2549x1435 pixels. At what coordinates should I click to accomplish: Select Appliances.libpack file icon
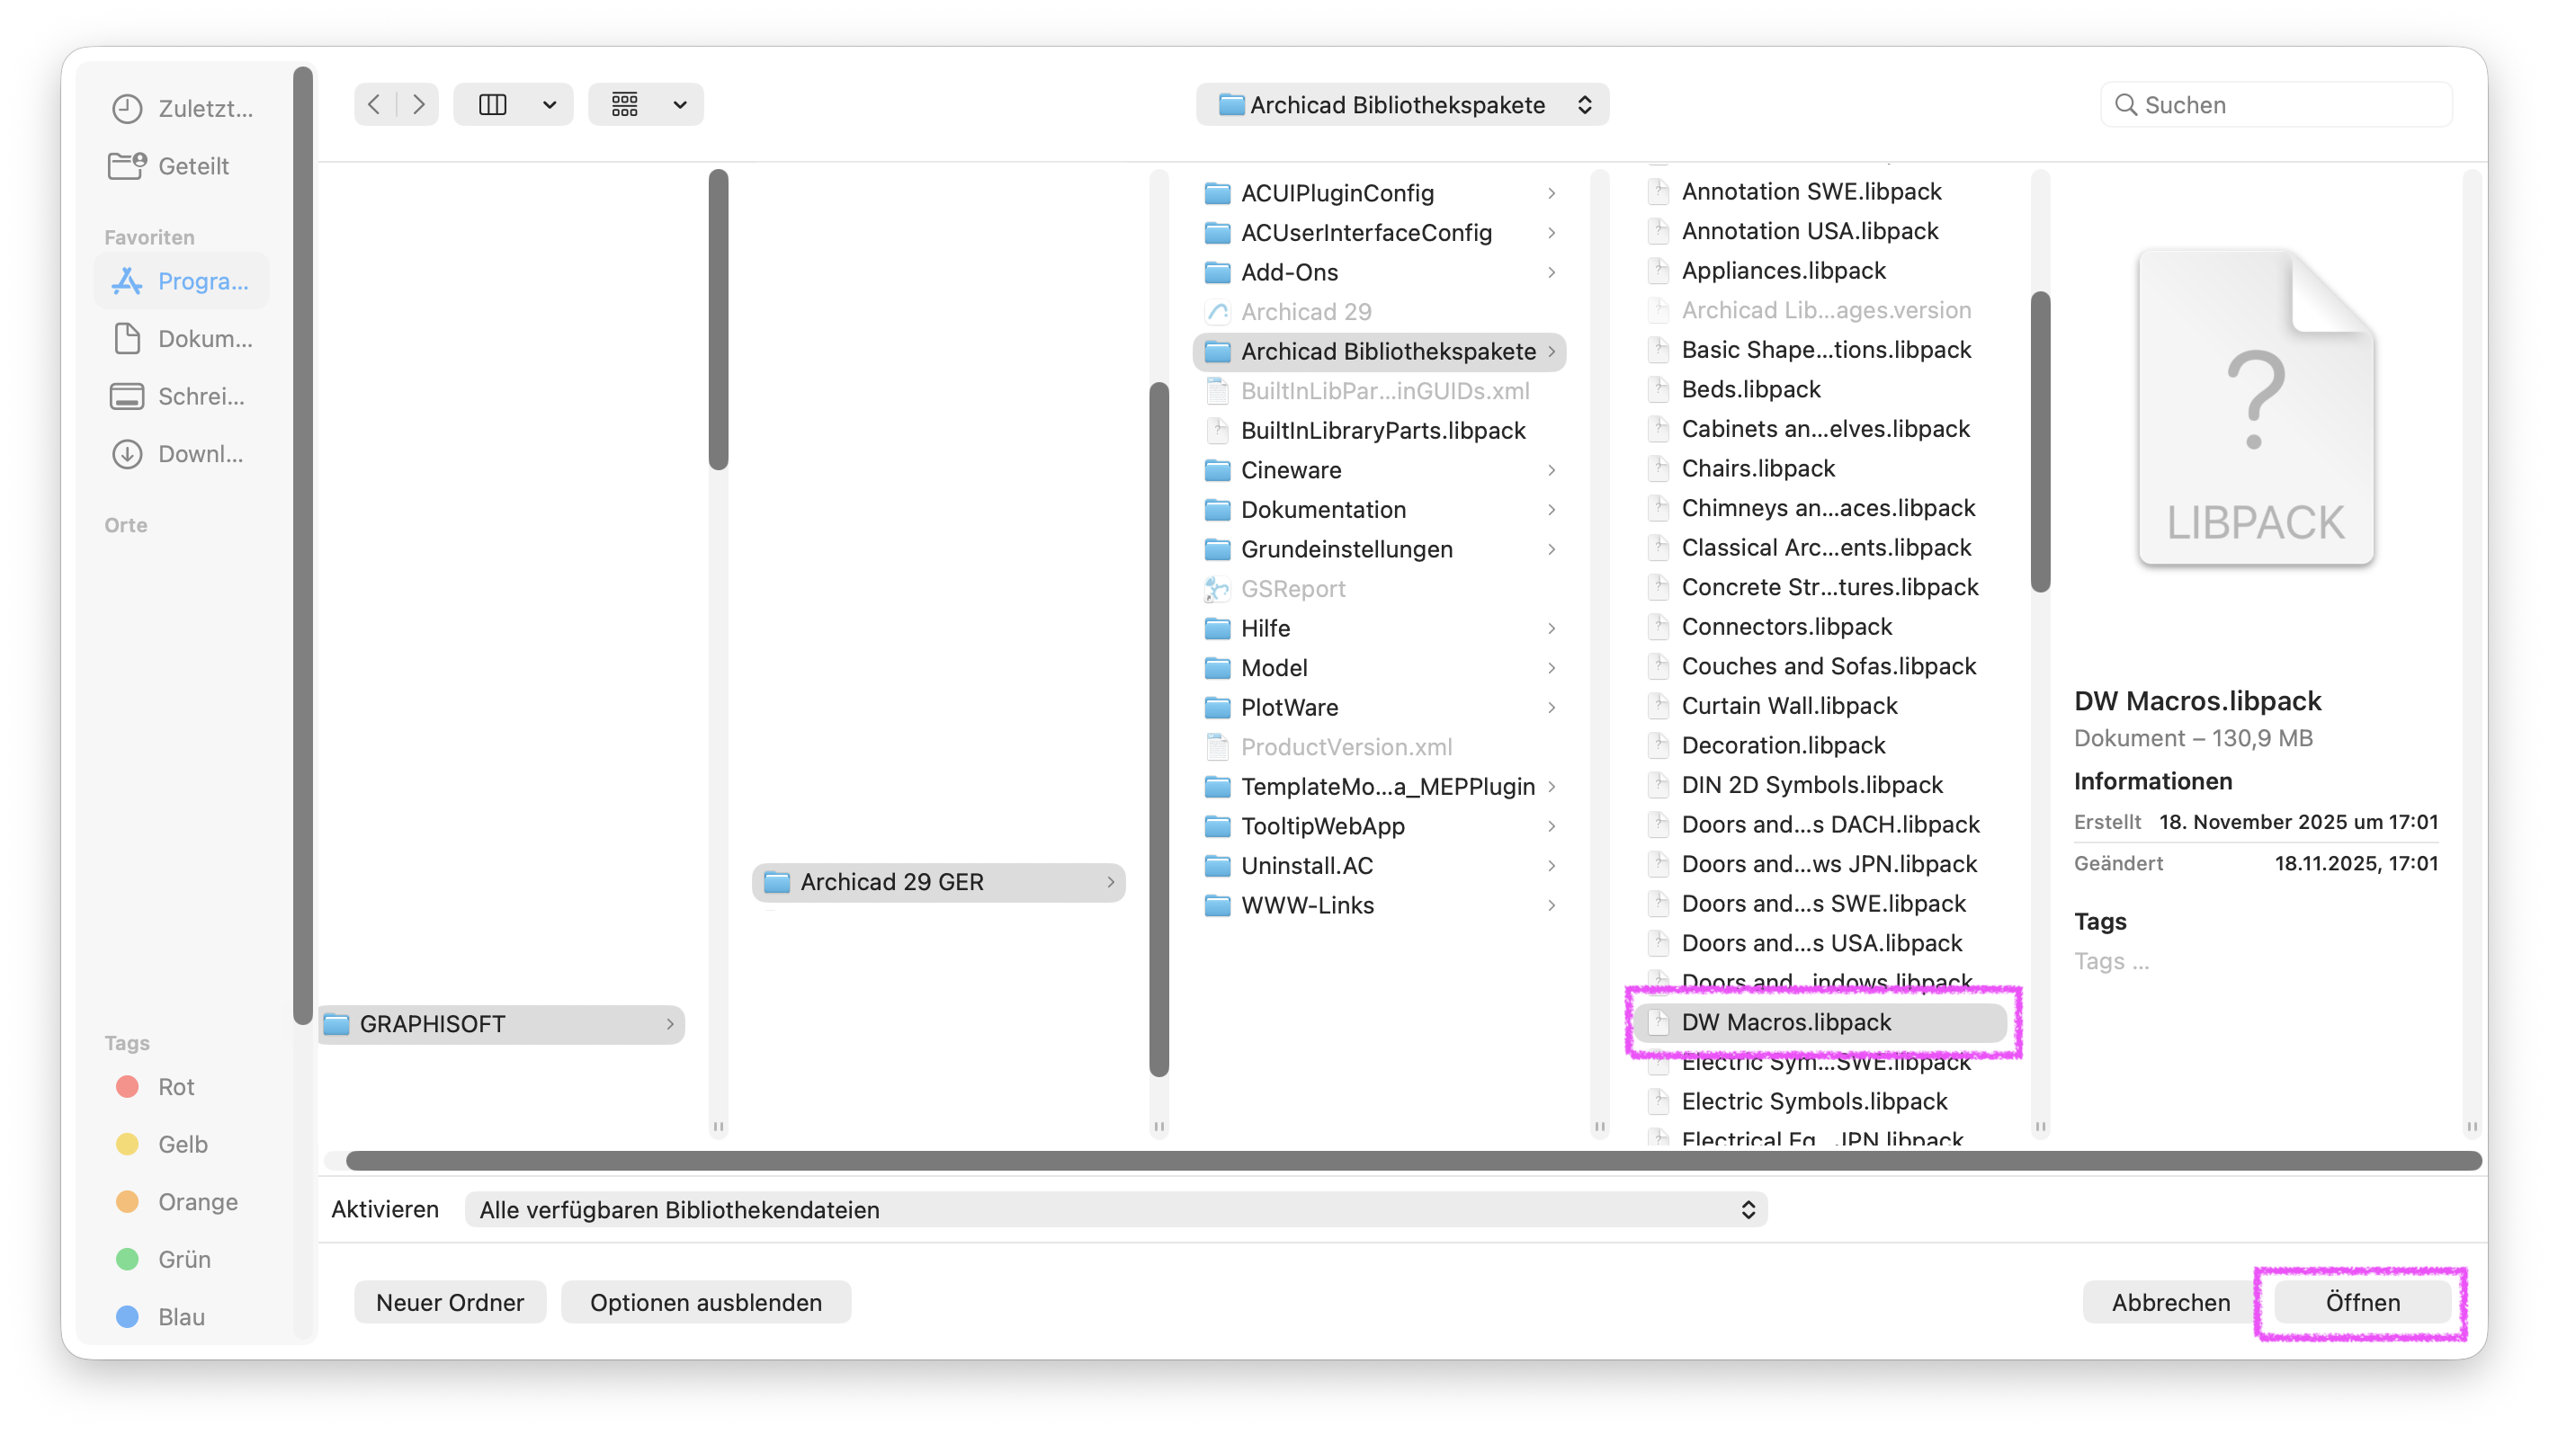pos(1659,270)
